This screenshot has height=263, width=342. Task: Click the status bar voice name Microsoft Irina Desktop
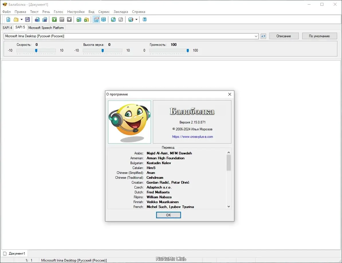[74, 260]
